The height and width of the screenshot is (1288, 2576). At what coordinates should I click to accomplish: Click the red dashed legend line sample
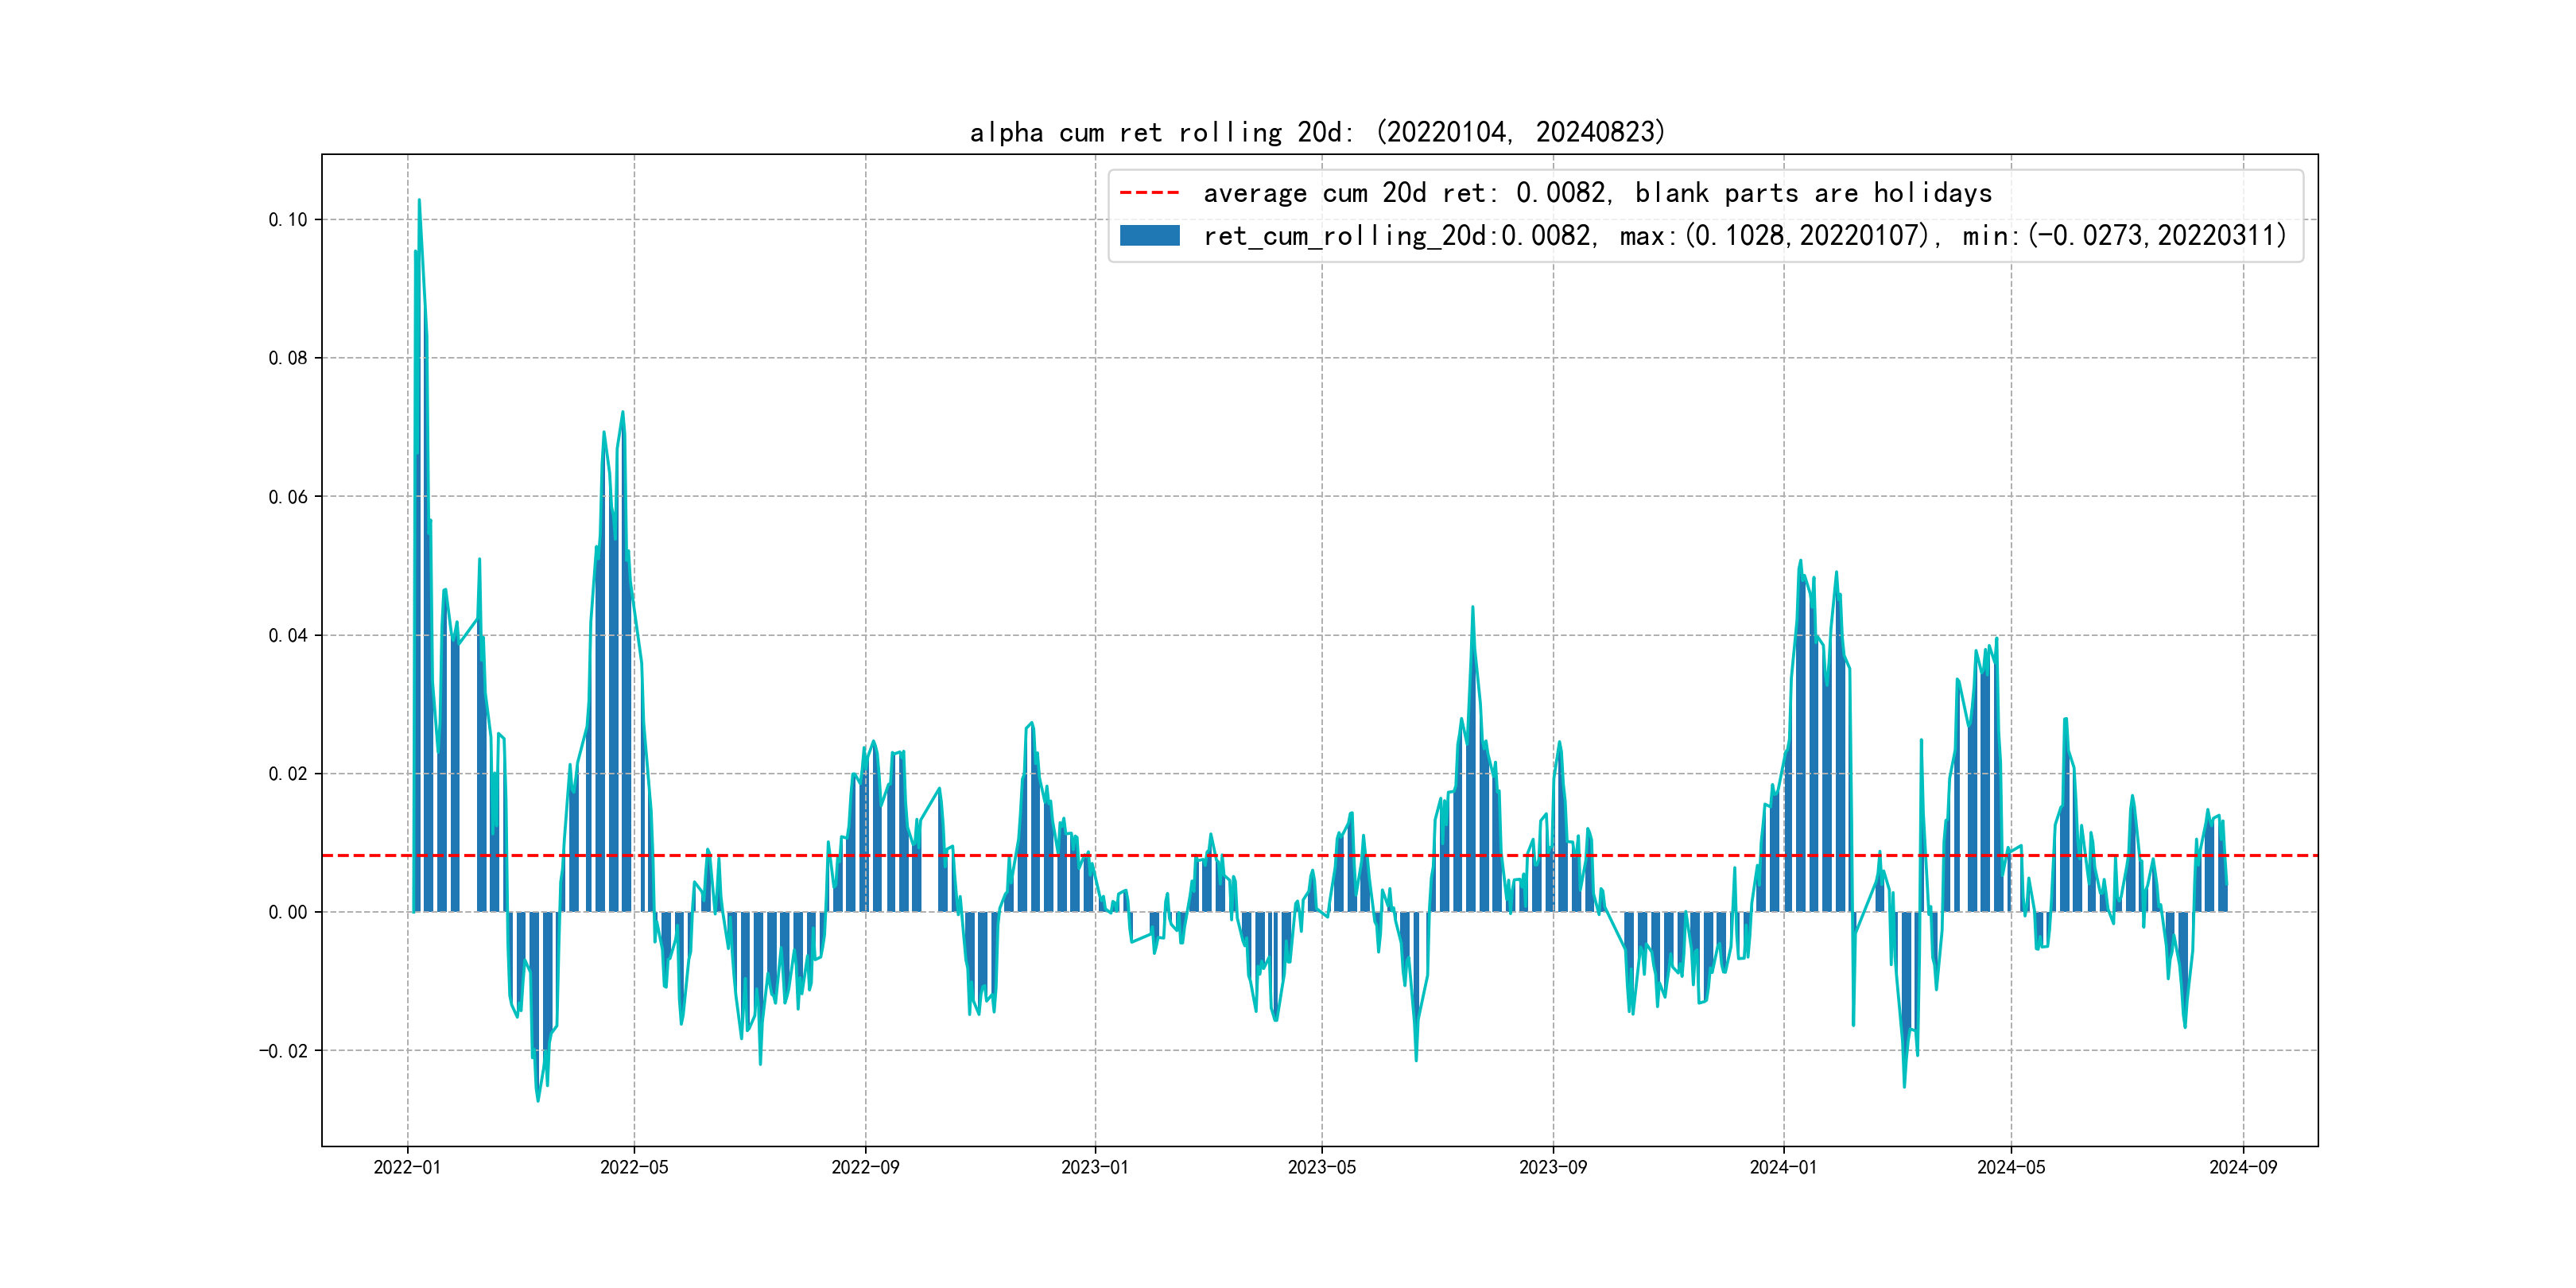coord(1149,192)
